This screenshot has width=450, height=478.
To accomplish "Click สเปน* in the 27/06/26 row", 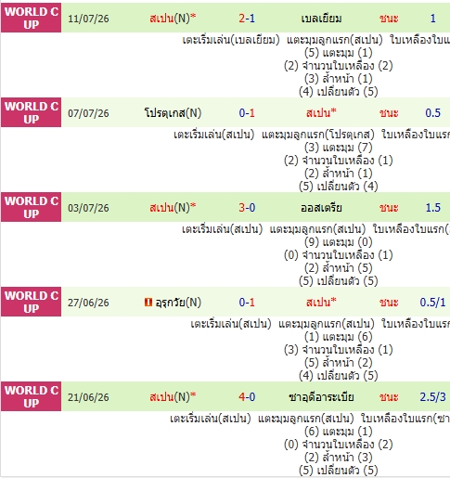I will [x=321, y=303].
